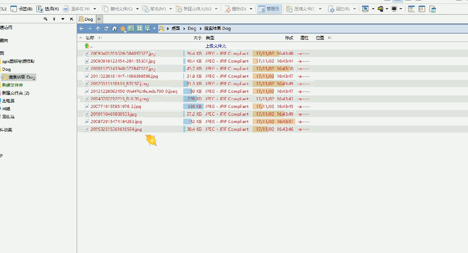
Task: Toggle the 管理员 administrator mode button
Action: tap(269, 9)
